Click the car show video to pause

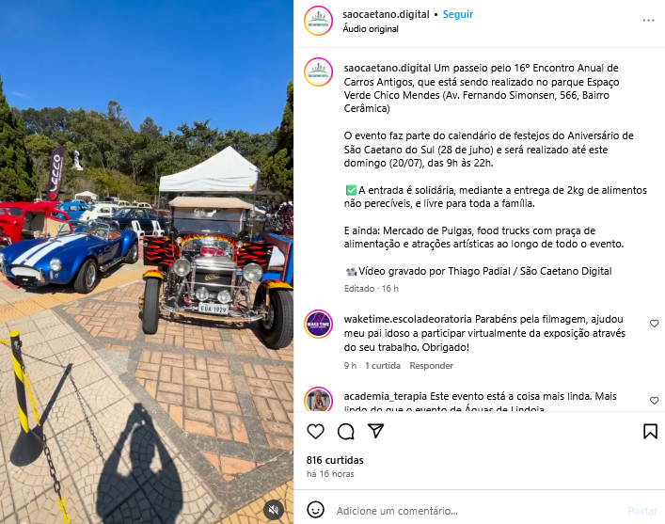pyautogui.click(x=147, y=262)
